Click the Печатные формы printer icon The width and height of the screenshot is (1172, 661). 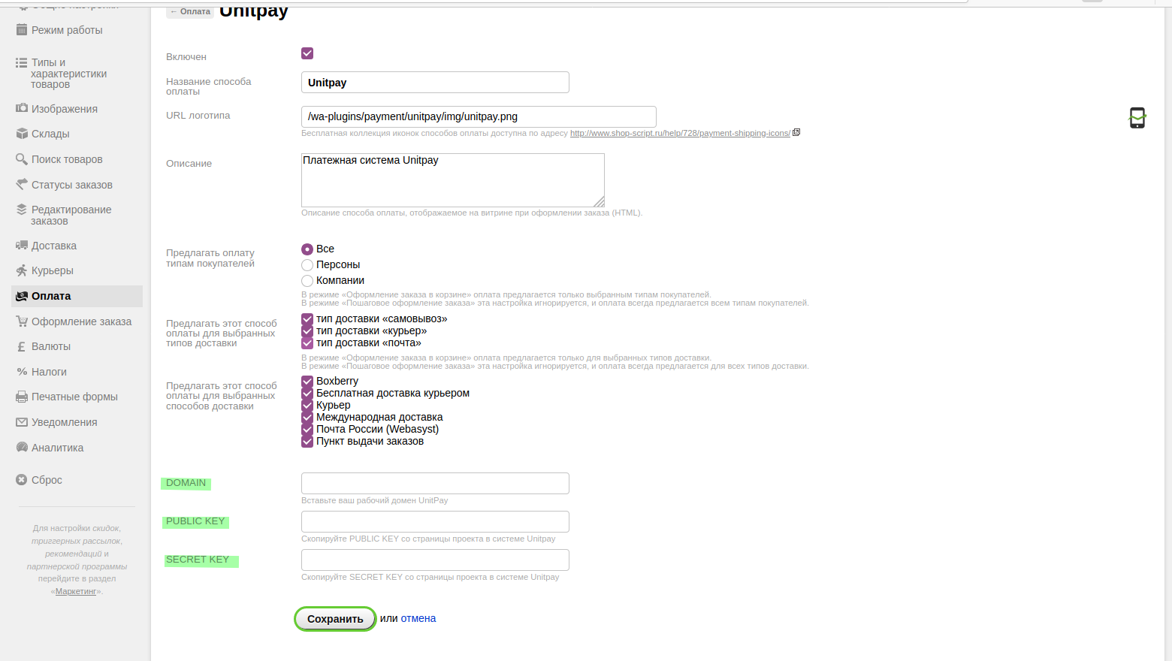pos(22,397)
